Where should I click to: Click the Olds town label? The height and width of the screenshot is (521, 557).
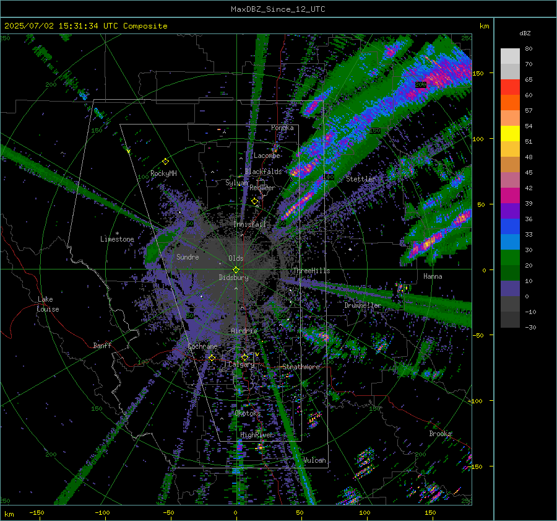236,258
